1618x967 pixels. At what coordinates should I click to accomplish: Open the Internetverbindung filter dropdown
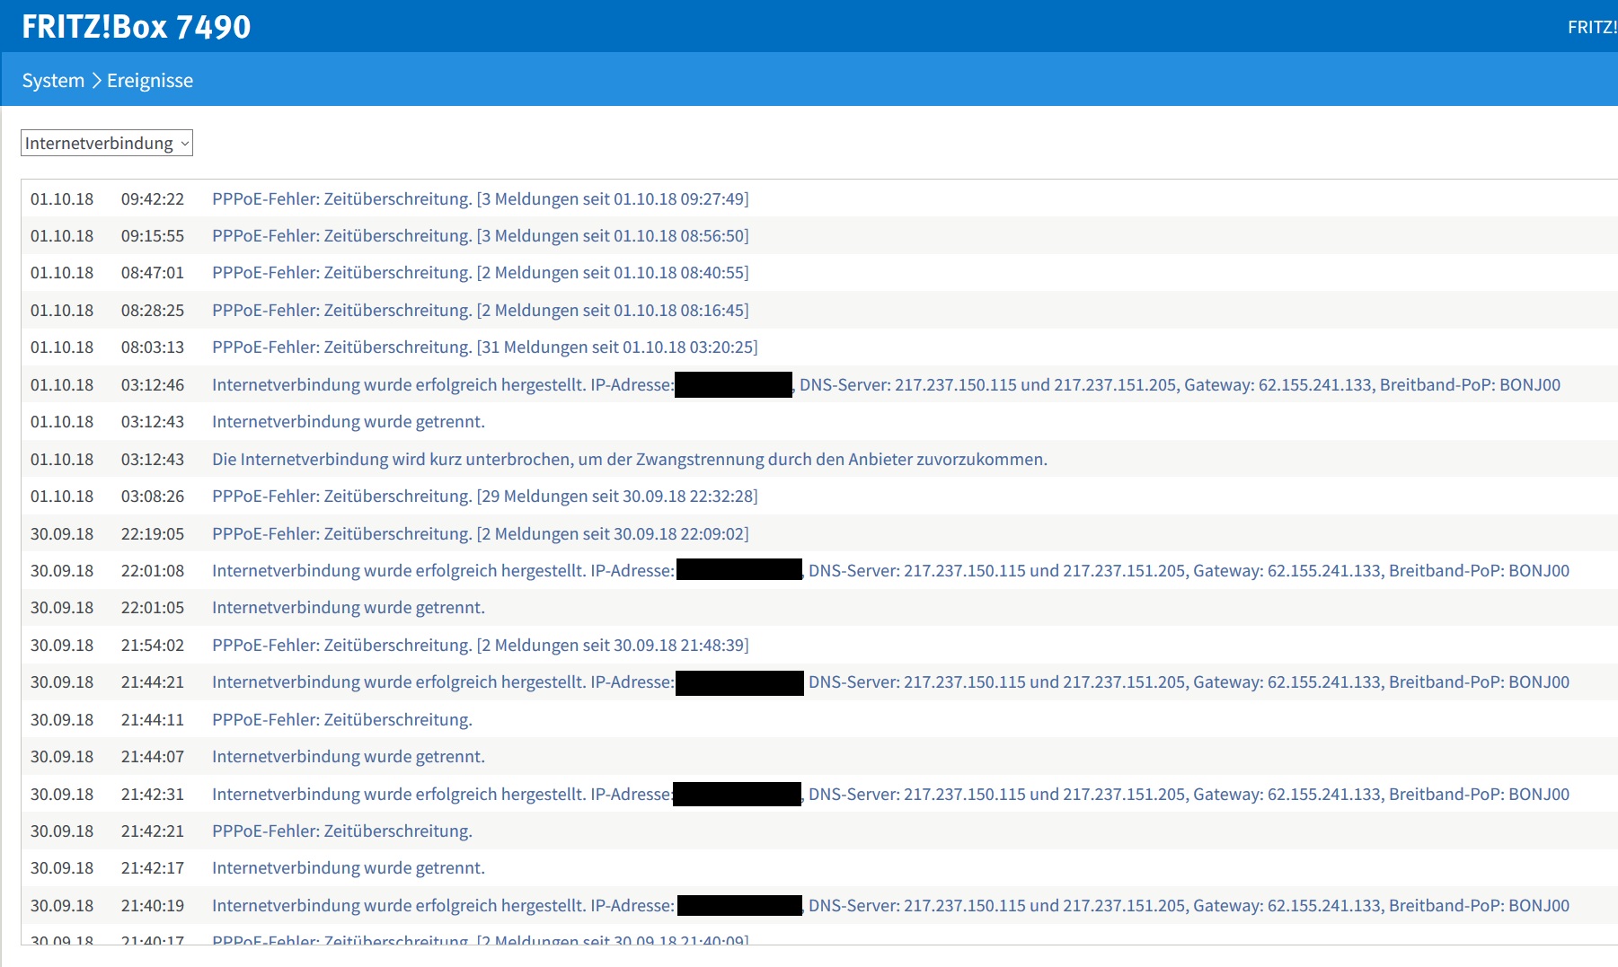(107, 144)
